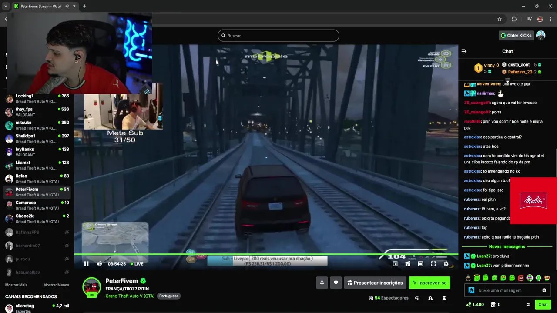Focus the Buscar search field
Screen dimensions: 557x313
click(x=278, y=36)
